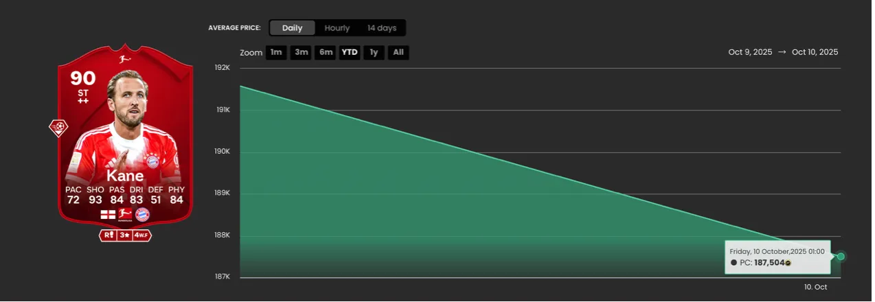Click the R! role badge under card
The width and height of the screenshot is (875, 302).
(x=108, y=235)
